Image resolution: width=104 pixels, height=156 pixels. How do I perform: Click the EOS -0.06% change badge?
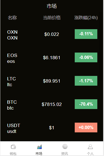click(x=86, y=57)
